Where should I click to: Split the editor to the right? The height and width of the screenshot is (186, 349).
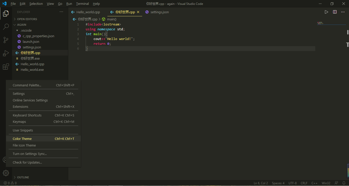tap(335, 12)
